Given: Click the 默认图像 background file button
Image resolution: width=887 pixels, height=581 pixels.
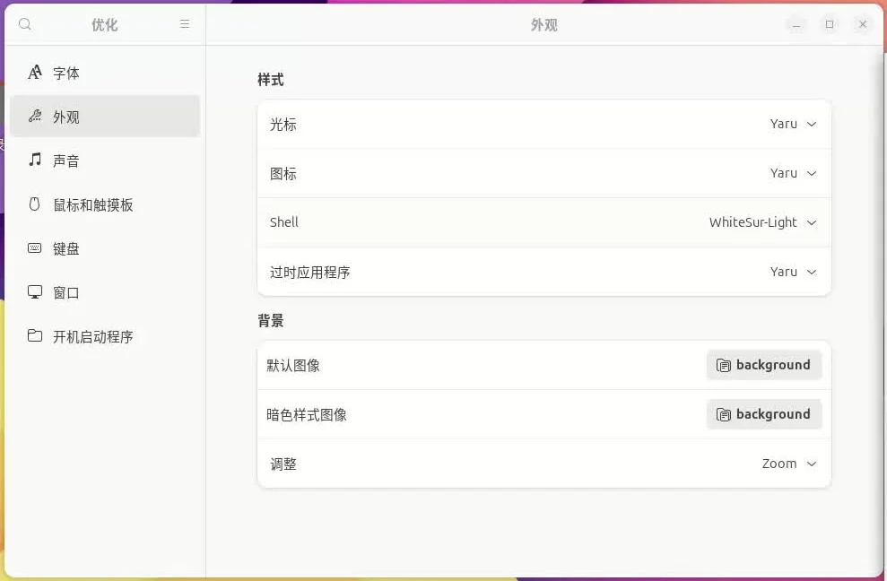Looking at the screenshot, I should tap(764, 365).
